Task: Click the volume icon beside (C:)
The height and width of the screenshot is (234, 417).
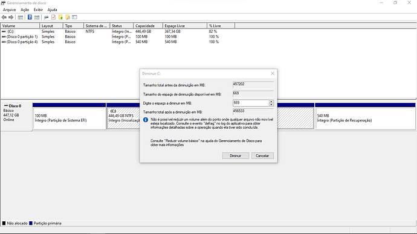Action: pyautogui.click(x=4, y=31)
